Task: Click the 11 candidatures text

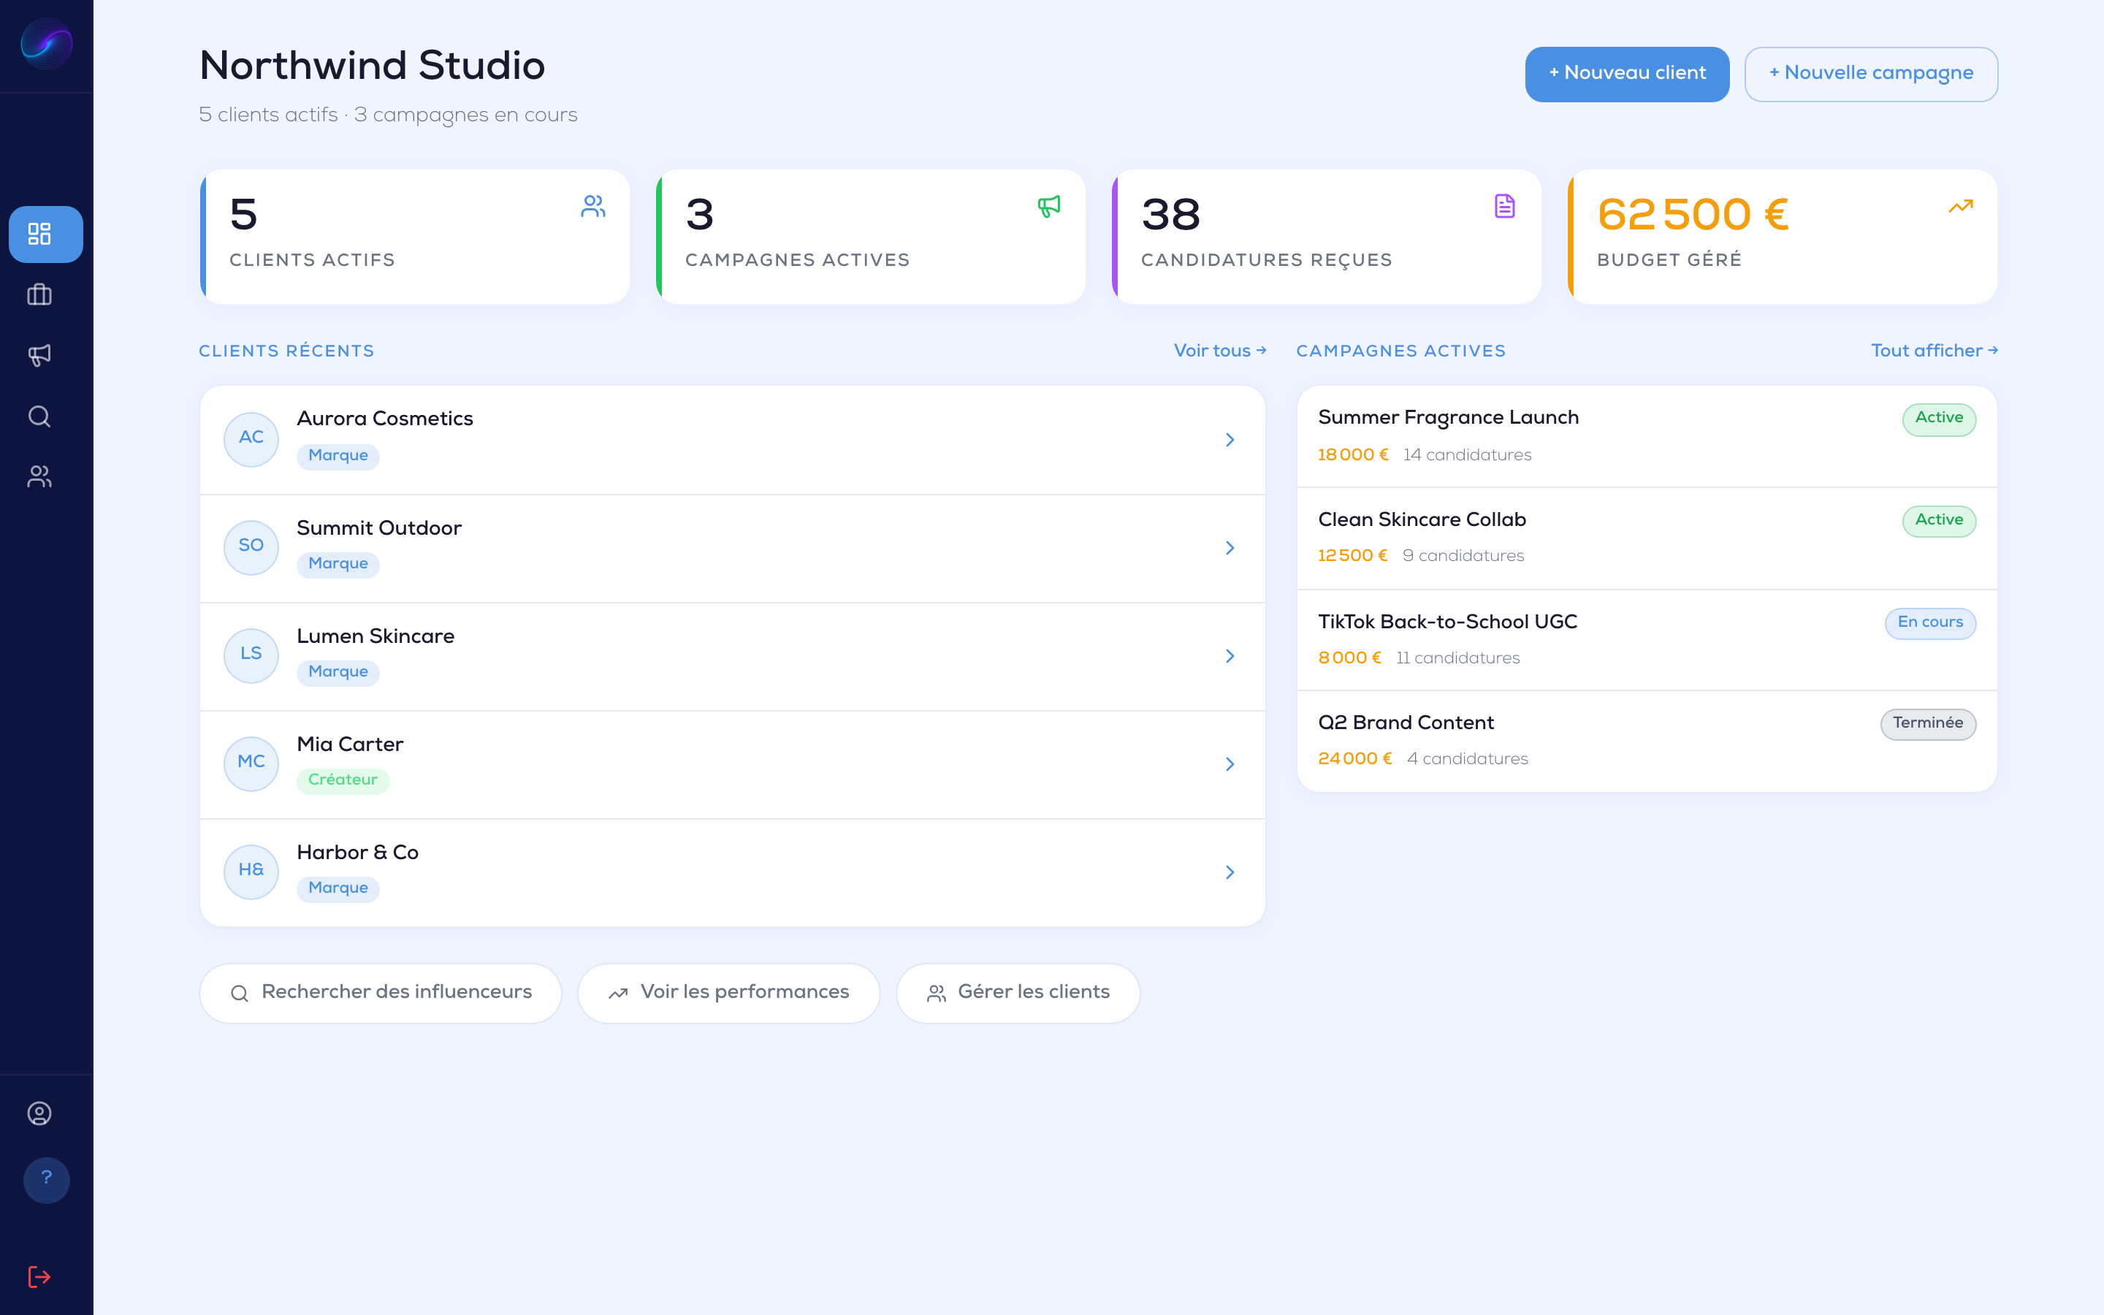Action: [x=1458, y=658]
